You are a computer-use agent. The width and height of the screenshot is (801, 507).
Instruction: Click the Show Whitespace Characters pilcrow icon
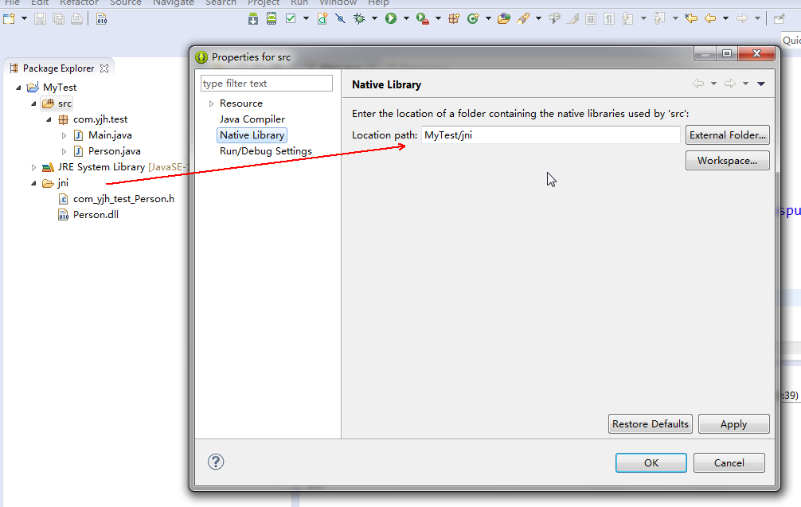click(609, 19)
